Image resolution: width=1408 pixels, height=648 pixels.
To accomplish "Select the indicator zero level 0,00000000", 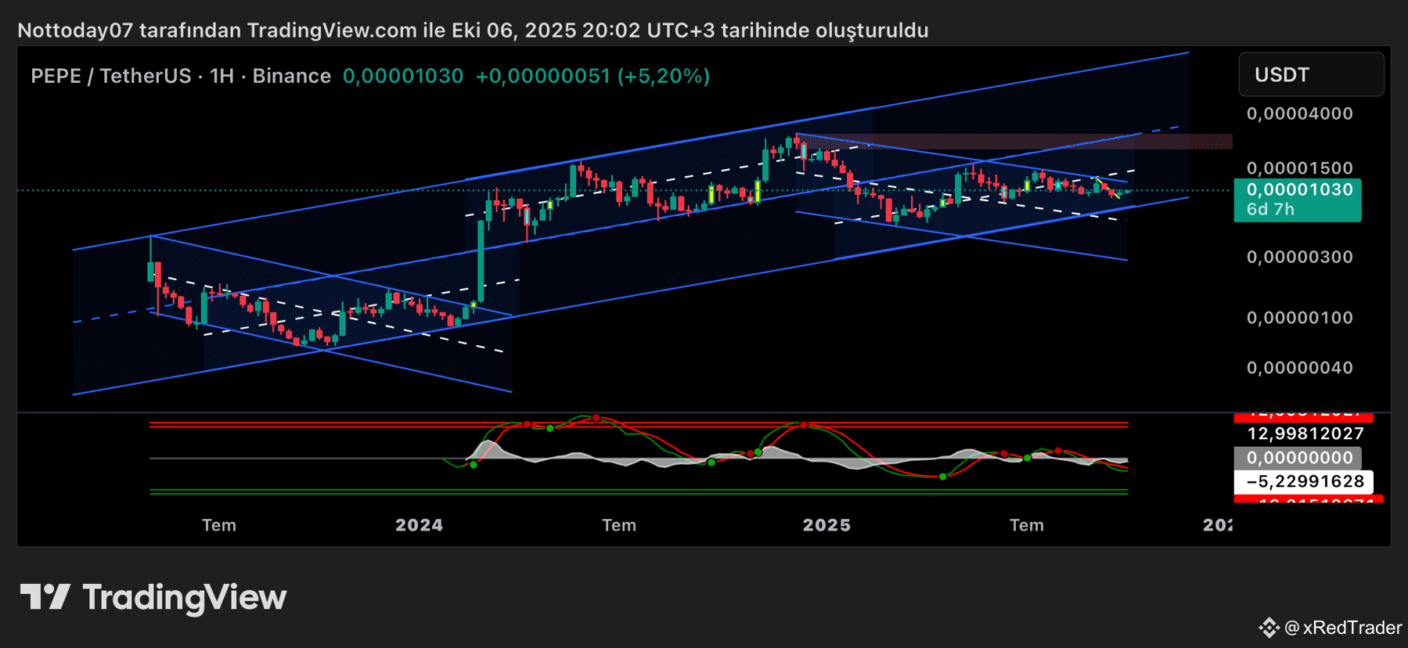I will (x=1298, y=458).
